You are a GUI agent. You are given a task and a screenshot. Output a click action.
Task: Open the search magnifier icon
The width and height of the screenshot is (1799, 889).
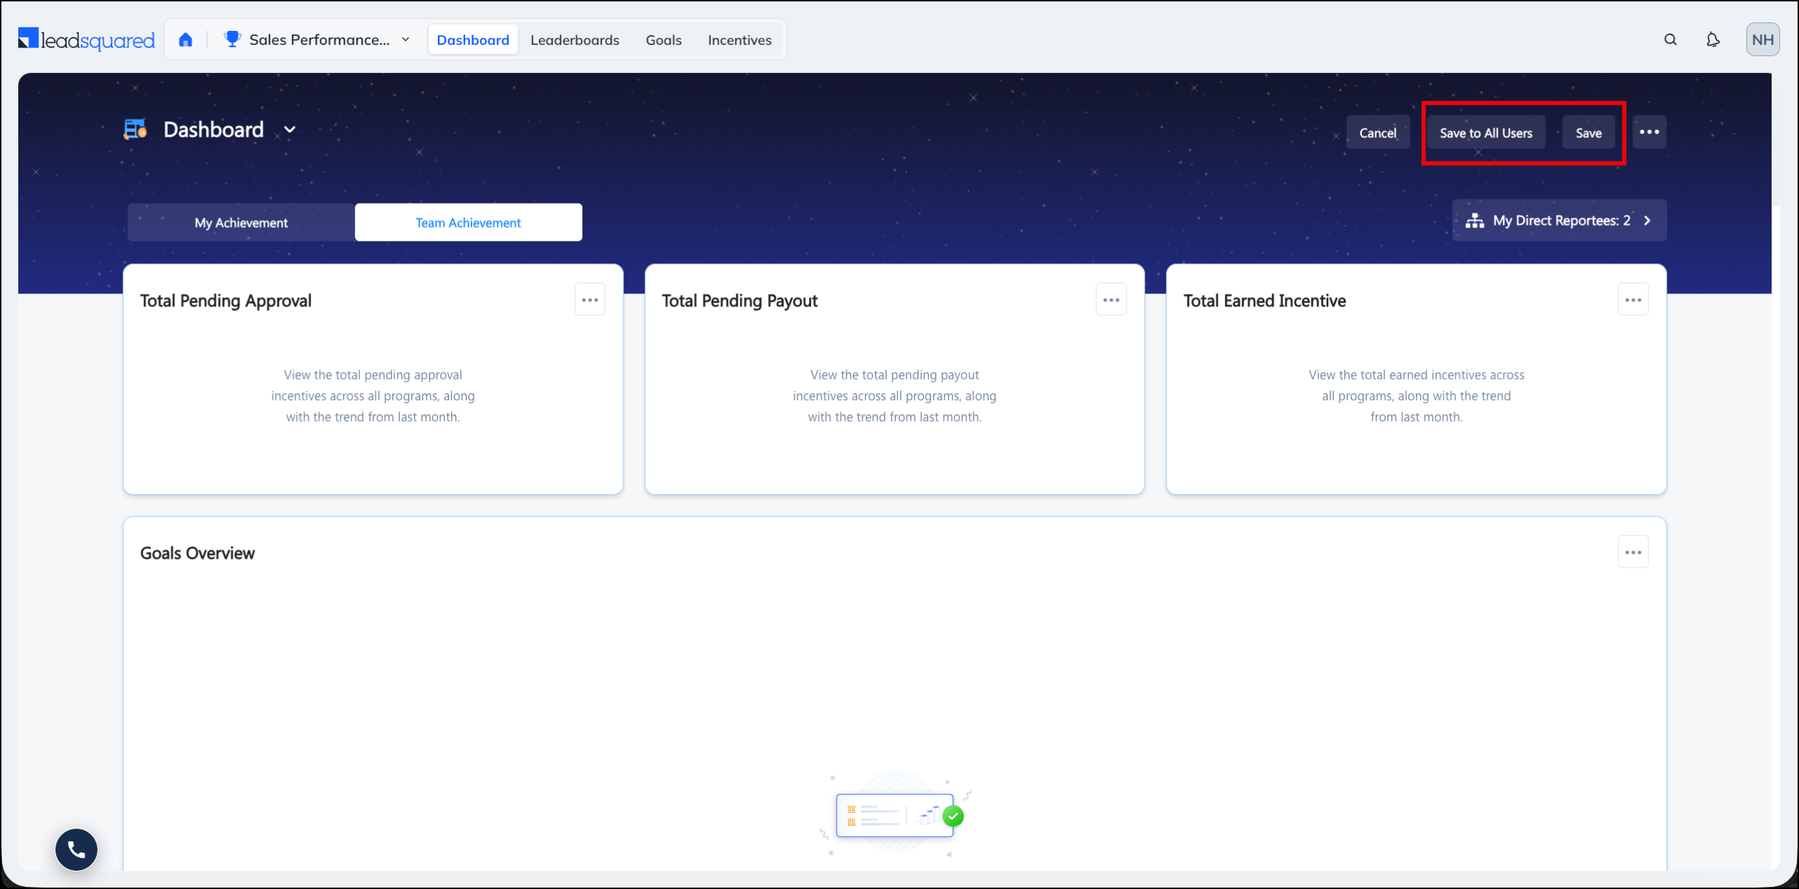[x=1670, y=40]
